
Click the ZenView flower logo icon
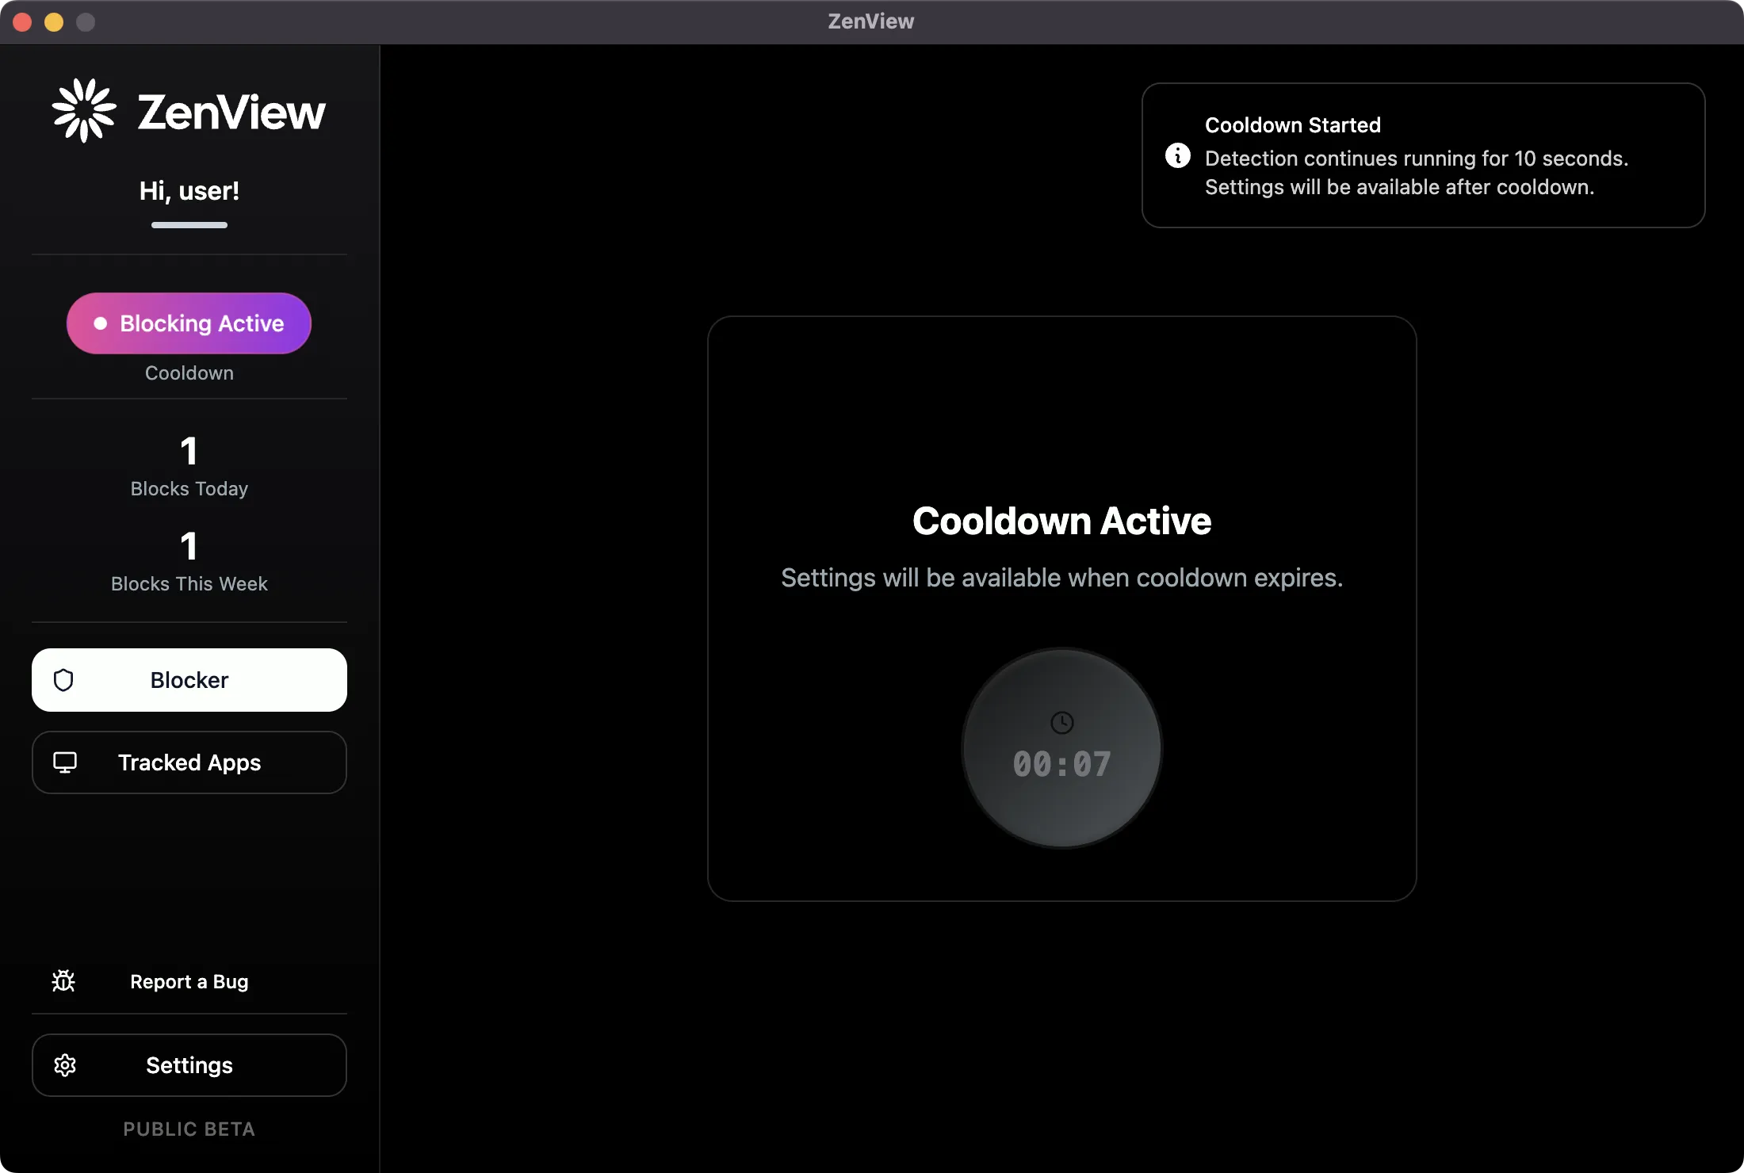(83, 109)
